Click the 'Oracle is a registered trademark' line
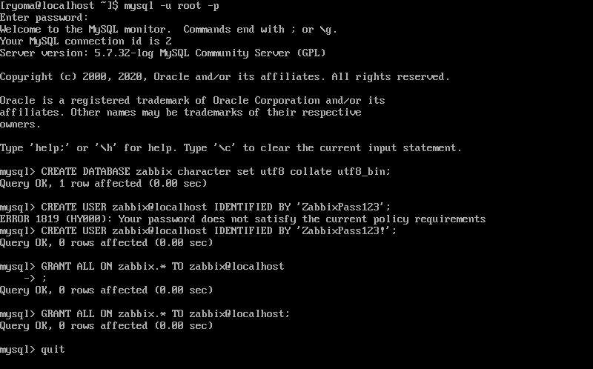 [193, 101]
